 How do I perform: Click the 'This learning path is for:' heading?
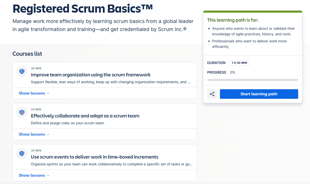tap(233, 20)
